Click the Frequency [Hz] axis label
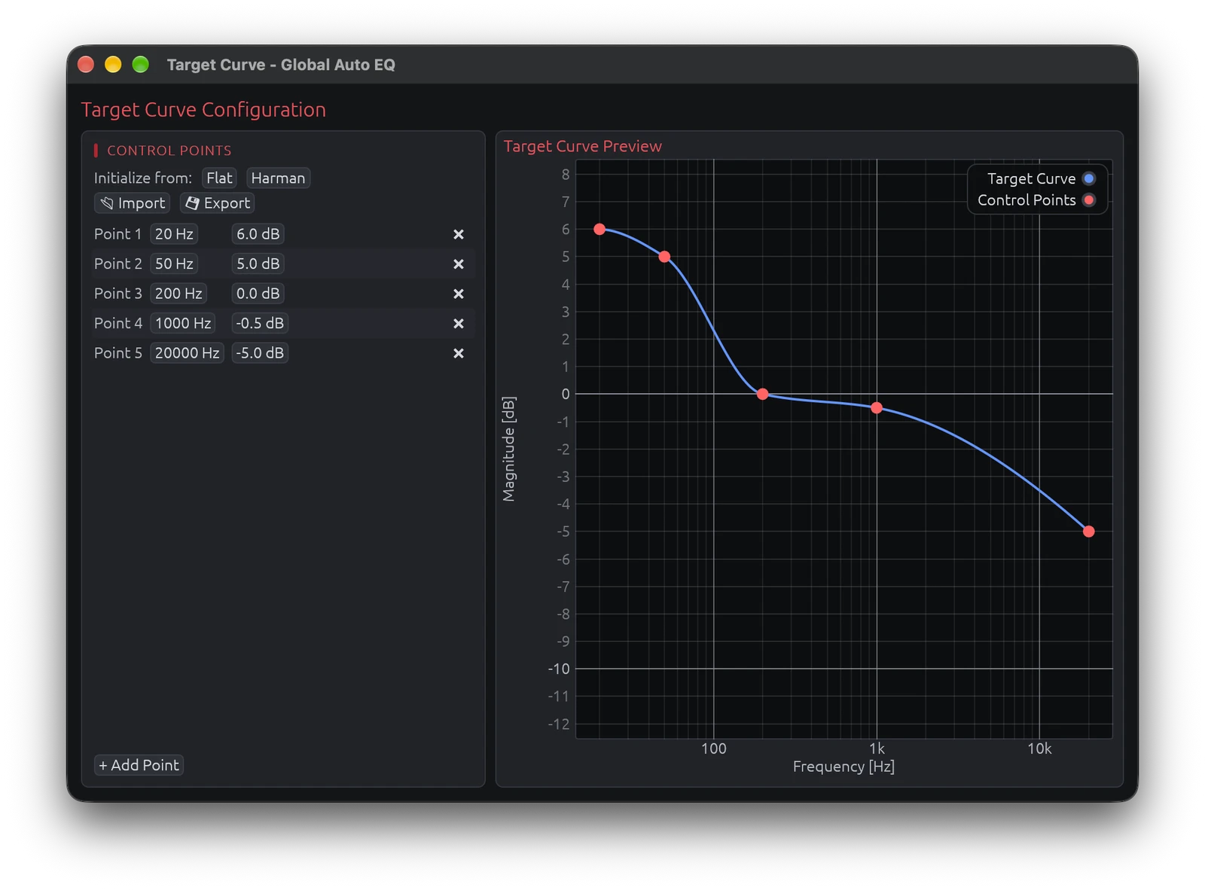This screenshot has width=1205, height=890. tap(843, 767)
